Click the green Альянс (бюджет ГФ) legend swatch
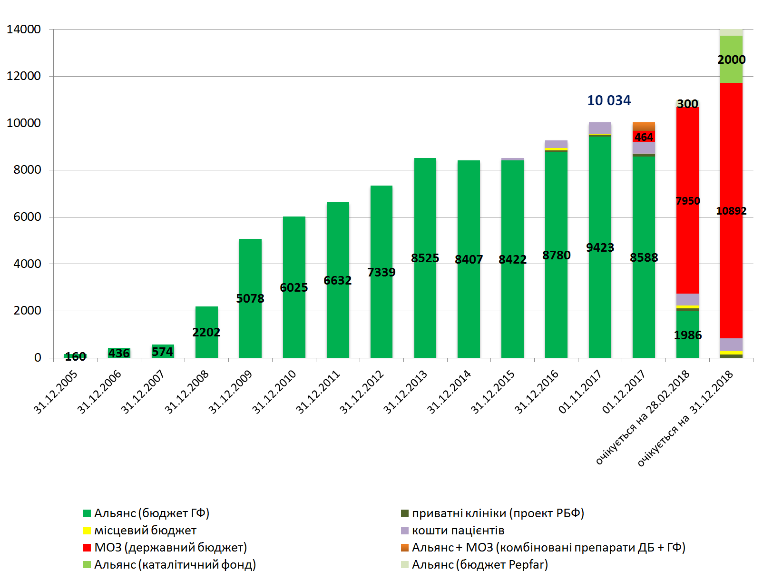The image size is (763, 581). (x=87, y=513)
